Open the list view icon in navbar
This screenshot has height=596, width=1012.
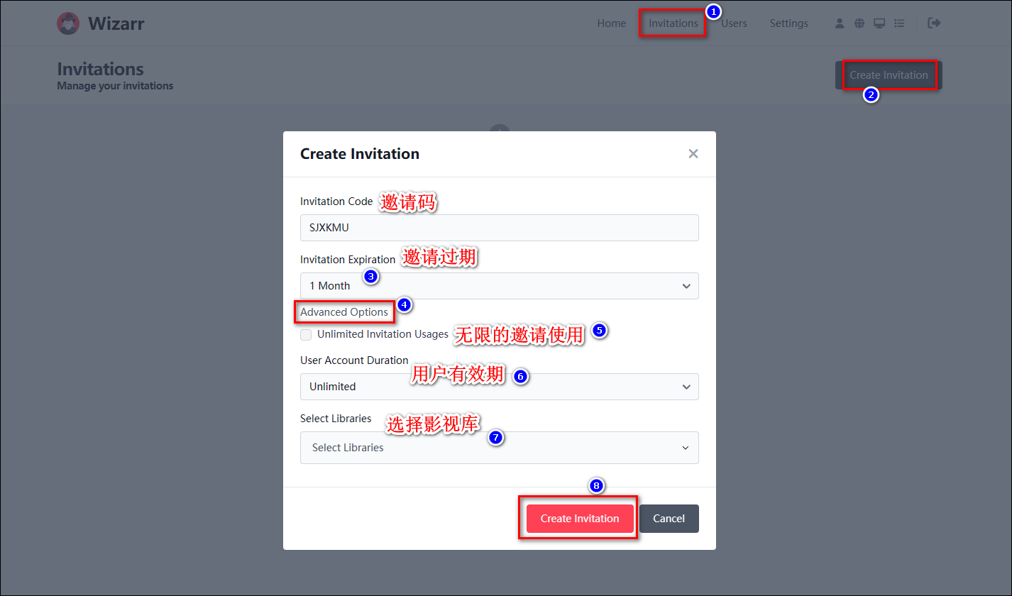pyautogui.click(x=899, y=23)
